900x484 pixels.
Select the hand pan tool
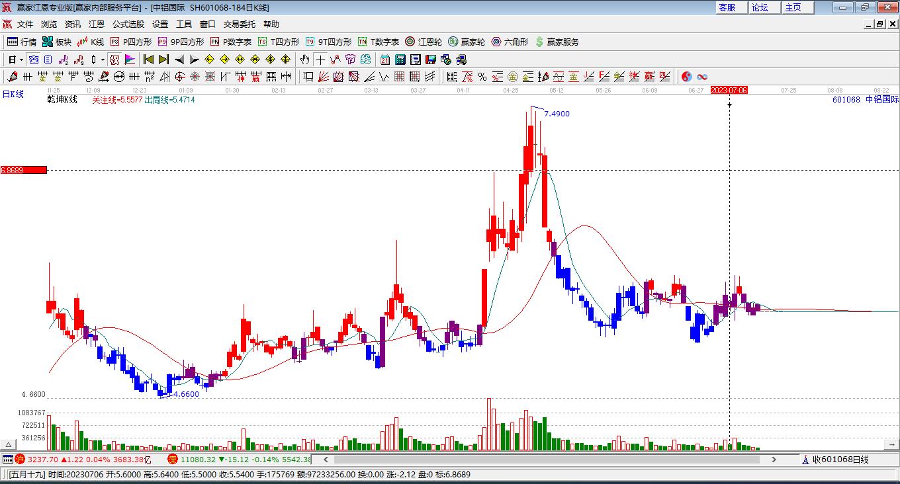[304, 60]
